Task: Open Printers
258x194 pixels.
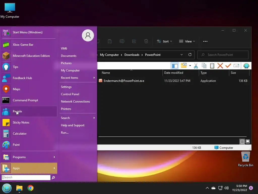Action: tap(66, 109)
